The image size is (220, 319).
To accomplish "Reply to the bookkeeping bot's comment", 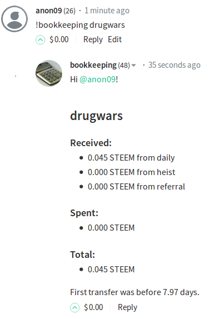I will click(127, 307).
